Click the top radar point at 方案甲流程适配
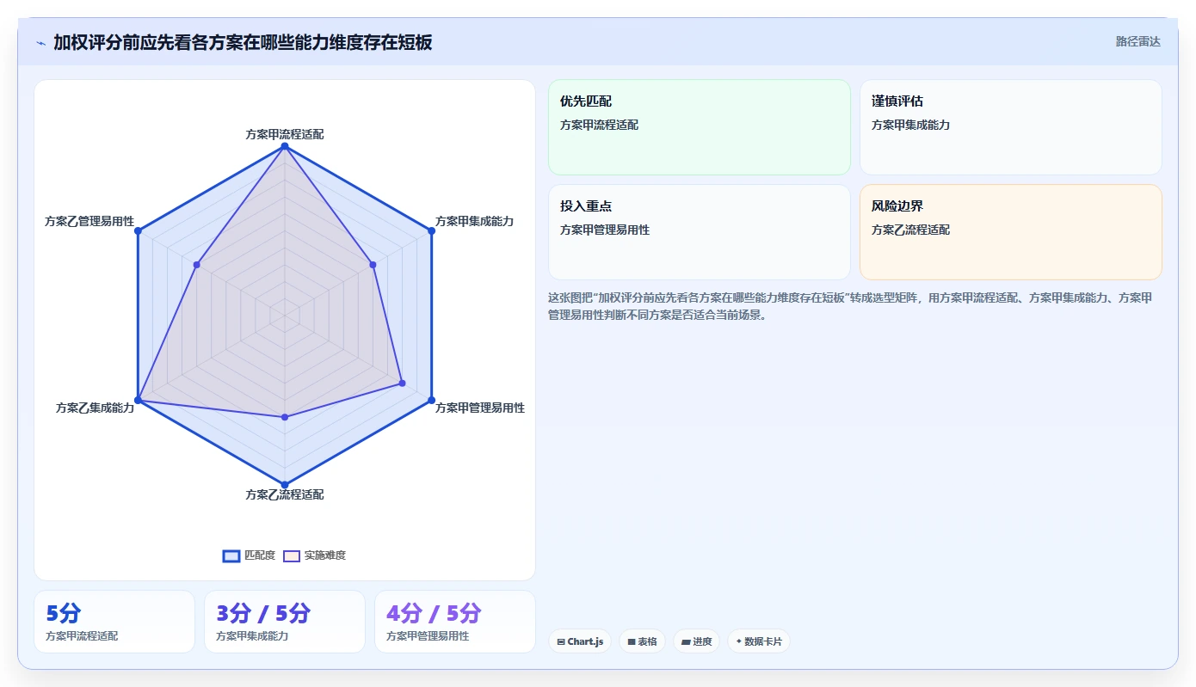Image resolution: width=1196 pixels, height=687 pixels. tap(285, 147)
